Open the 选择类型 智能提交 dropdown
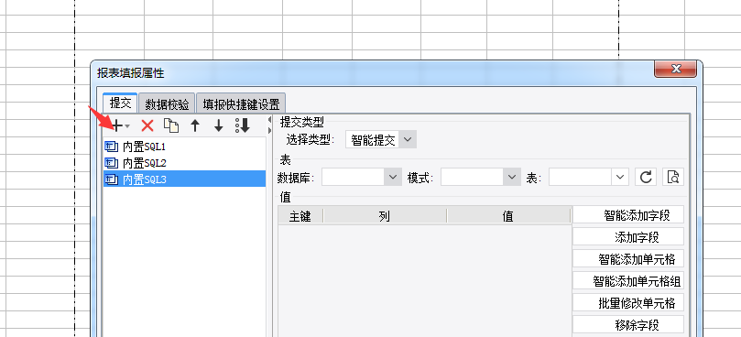The height and width of the screenshot is (337, 741). click(381, 139)
